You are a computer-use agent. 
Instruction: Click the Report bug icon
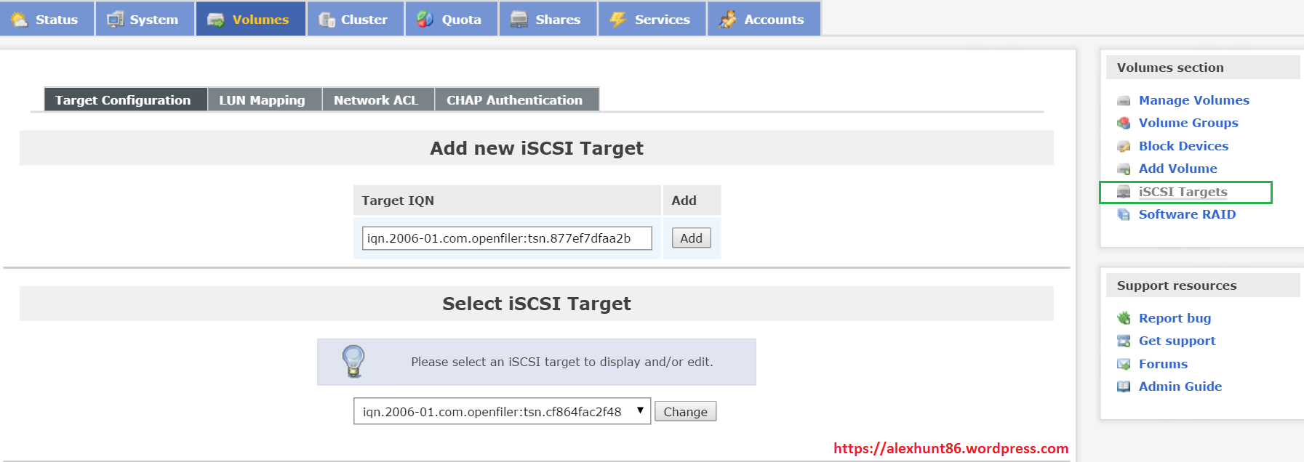point(1124,318)
